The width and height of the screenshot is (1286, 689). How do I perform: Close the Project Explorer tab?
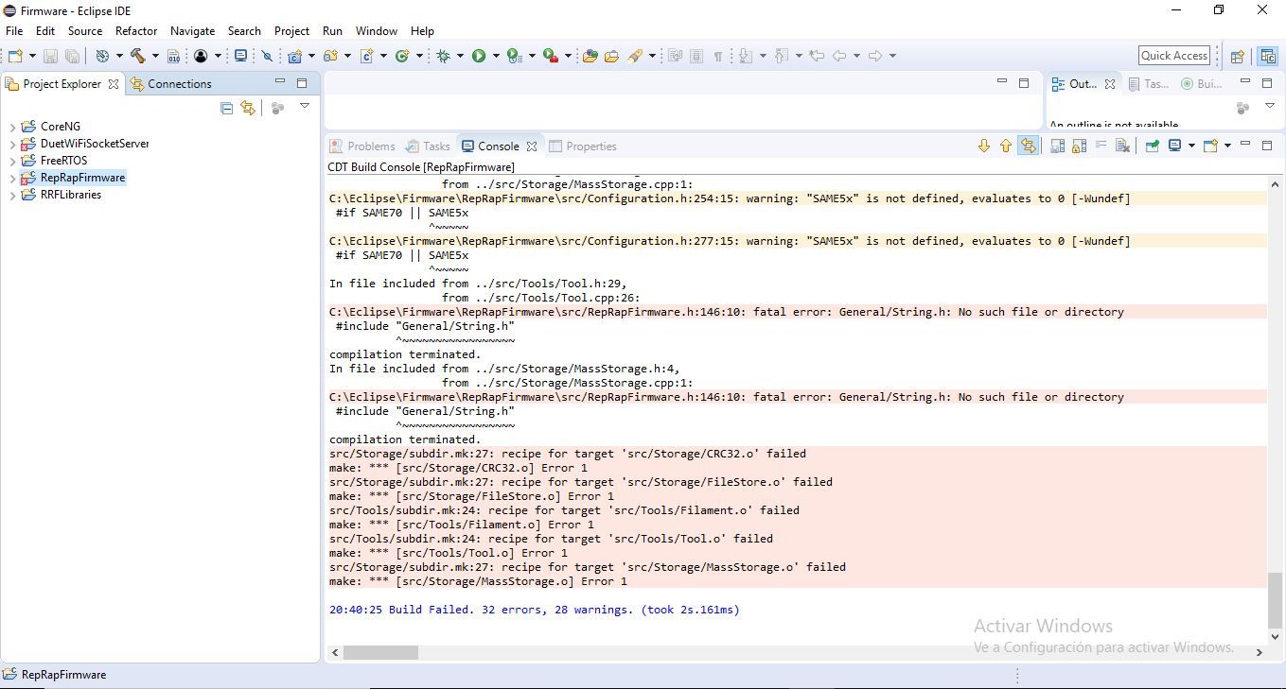pyautogui.click(x=114, y=83)
